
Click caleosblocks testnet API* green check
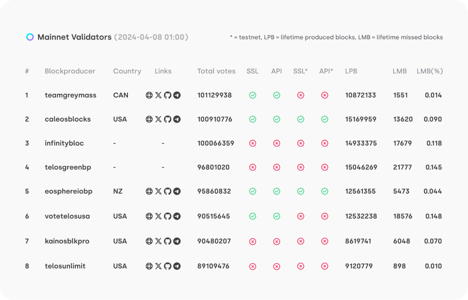tap(324, 119)
